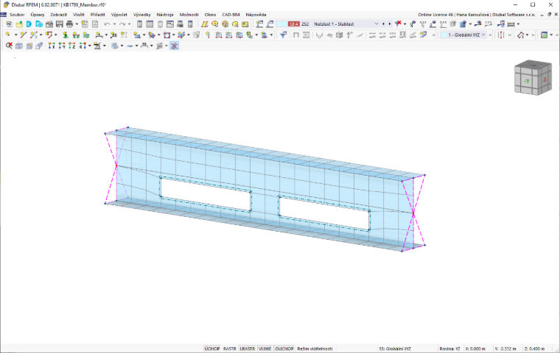
Task: Toggle LRASTR in status bar
Action: pos(247,349)
